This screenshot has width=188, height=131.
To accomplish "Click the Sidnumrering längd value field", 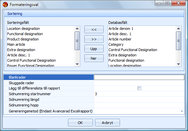I will (x=139, y=99).
